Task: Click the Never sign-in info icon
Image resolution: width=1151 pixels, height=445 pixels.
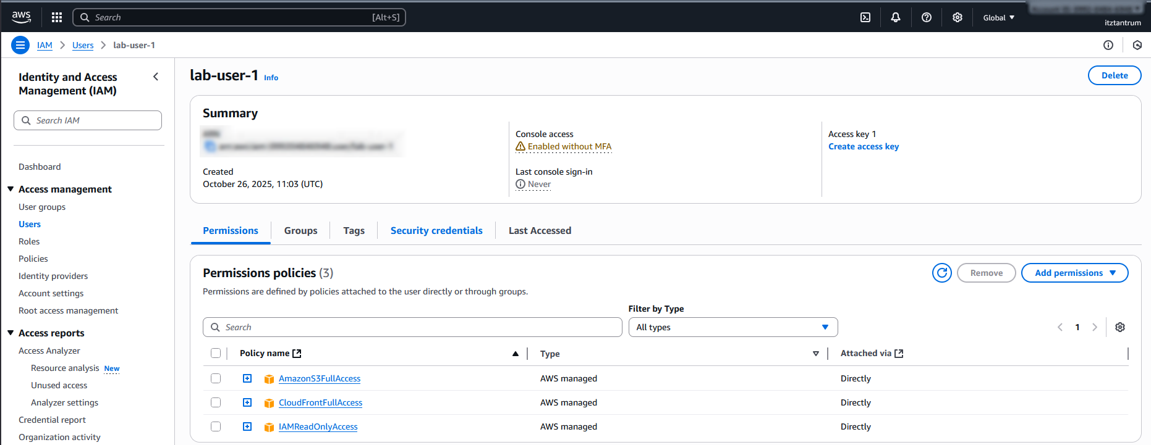Action: pyautogui.click(x=520, y=184)
